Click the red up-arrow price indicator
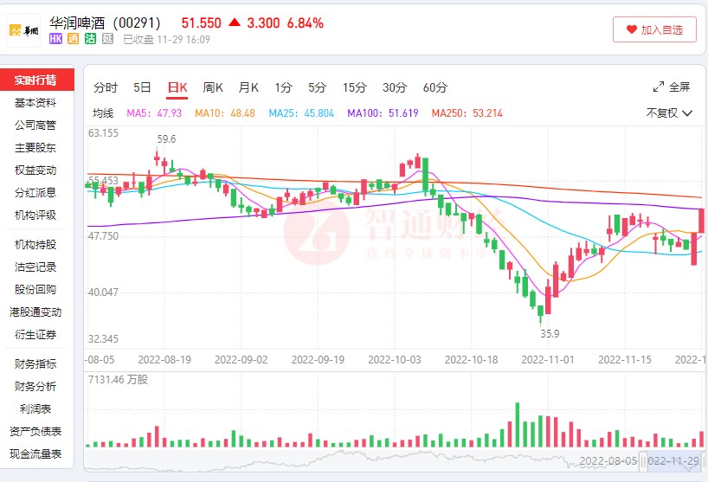Image resolution: width=708 pixels, height=482 pixels. pos(234,22)
